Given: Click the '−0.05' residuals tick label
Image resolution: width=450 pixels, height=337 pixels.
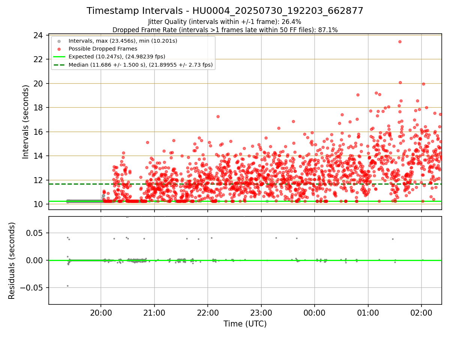Looking at the screenshot, I should click(32, 288).
